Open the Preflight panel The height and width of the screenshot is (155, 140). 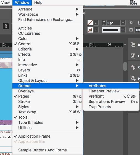coord(111,96)
